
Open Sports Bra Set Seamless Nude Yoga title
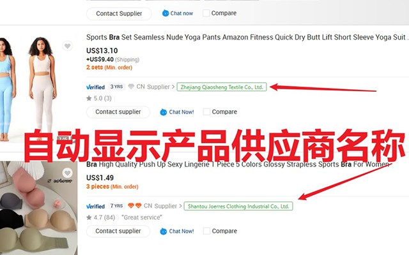[247, 37]
